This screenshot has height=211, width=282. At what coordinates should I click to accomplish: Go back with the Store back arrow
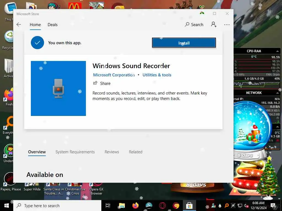[19, 24]
